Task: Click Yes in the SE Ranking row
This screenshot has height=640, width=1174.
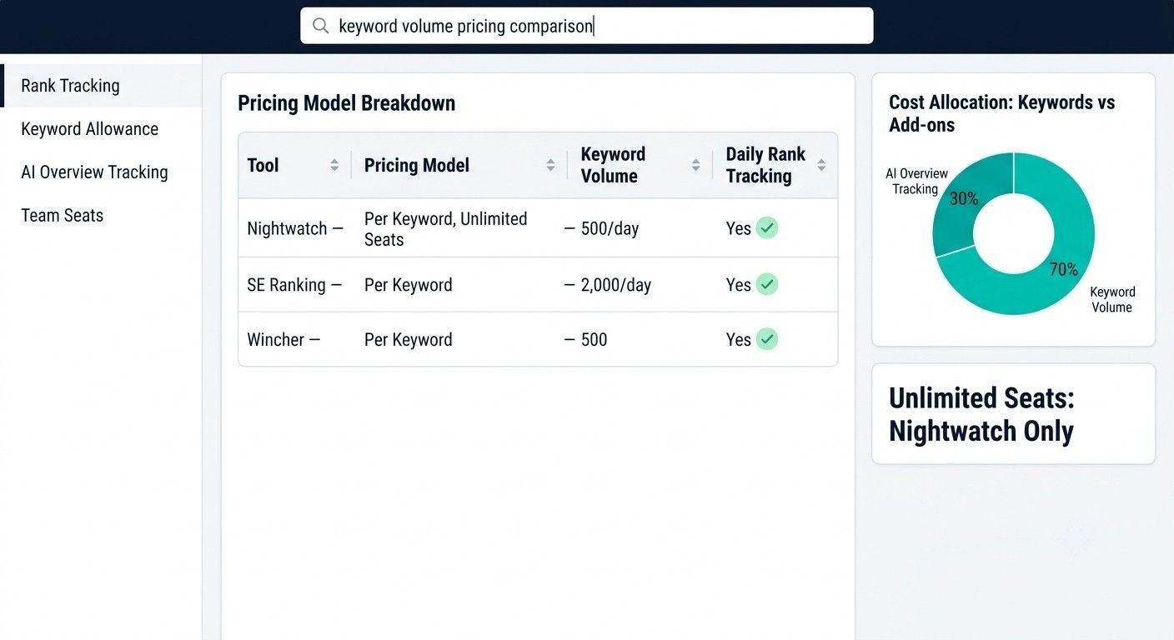Action: 739,285
